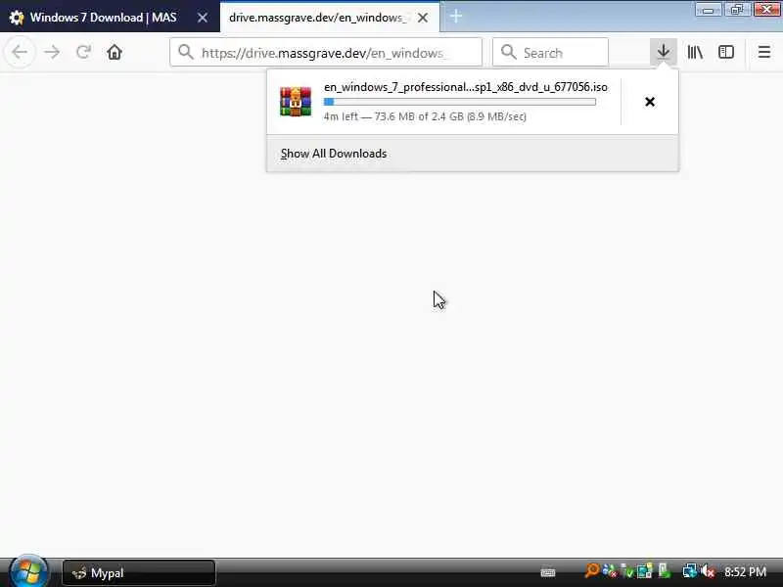This screenshot has width=783, height=587.
Task: Click the 8:52 PM taskbar clock
Action: pyautogui.click(x=745, y=572)
